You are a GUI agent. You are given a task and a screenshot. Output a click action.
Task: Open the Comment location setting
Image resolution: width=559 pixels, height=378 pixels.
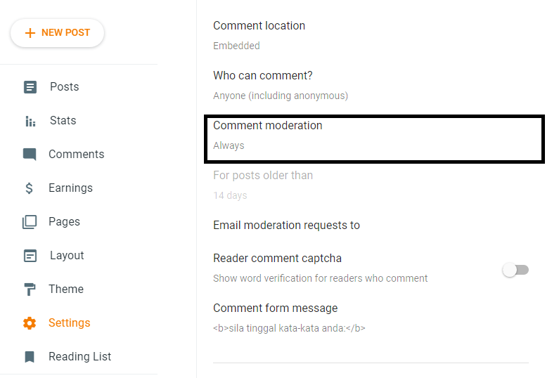(x=259, y=34)
